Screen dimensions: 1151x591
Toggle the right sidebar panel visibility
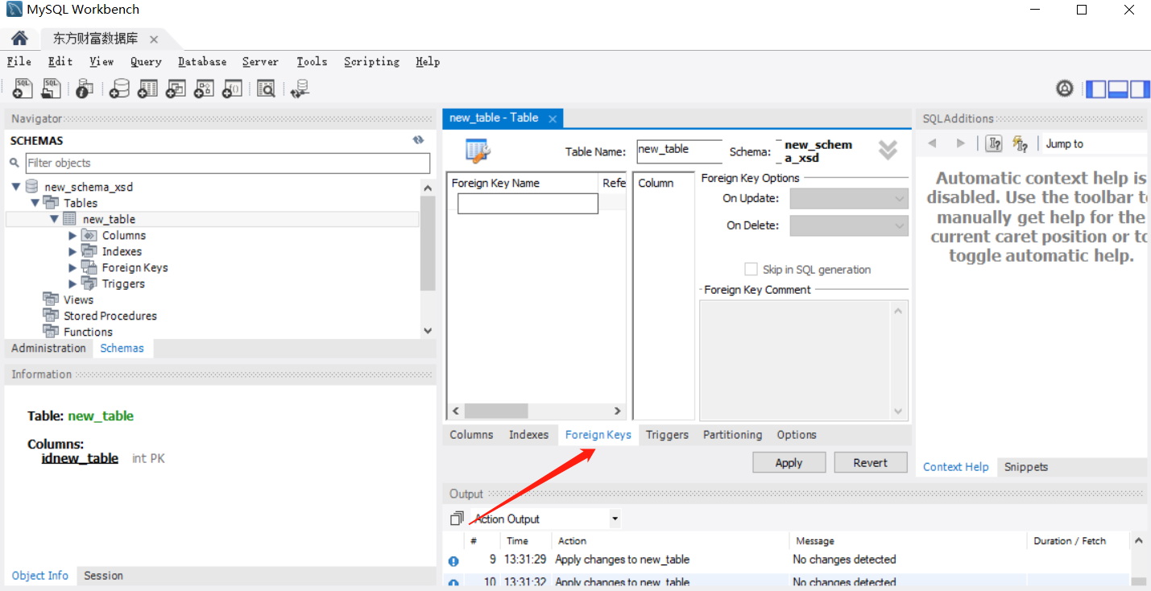[1139, 89]
